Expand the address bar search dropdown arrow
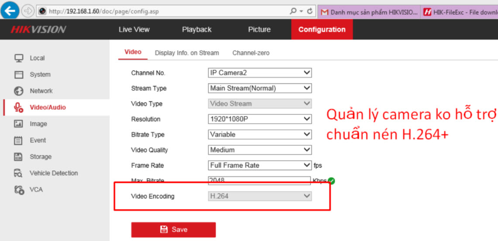 pos(302,11)
